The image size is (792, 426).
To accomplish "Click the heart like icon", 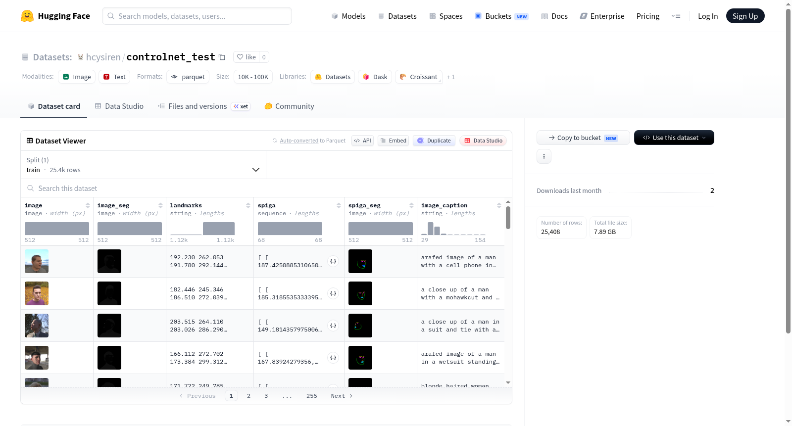I will [240, 57].
